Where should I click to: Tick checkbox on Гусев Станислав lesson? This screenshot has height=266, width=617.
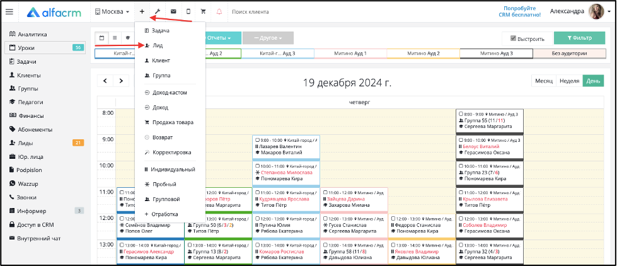pos(325,219)
